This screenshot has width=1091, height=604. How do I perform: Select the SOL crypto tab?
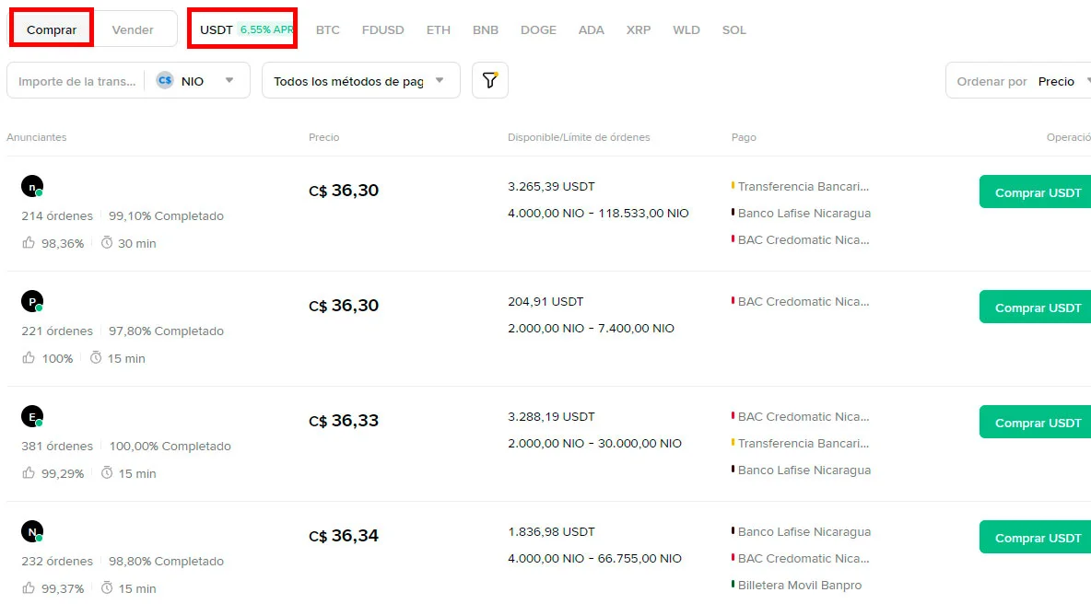coord(734,29)
